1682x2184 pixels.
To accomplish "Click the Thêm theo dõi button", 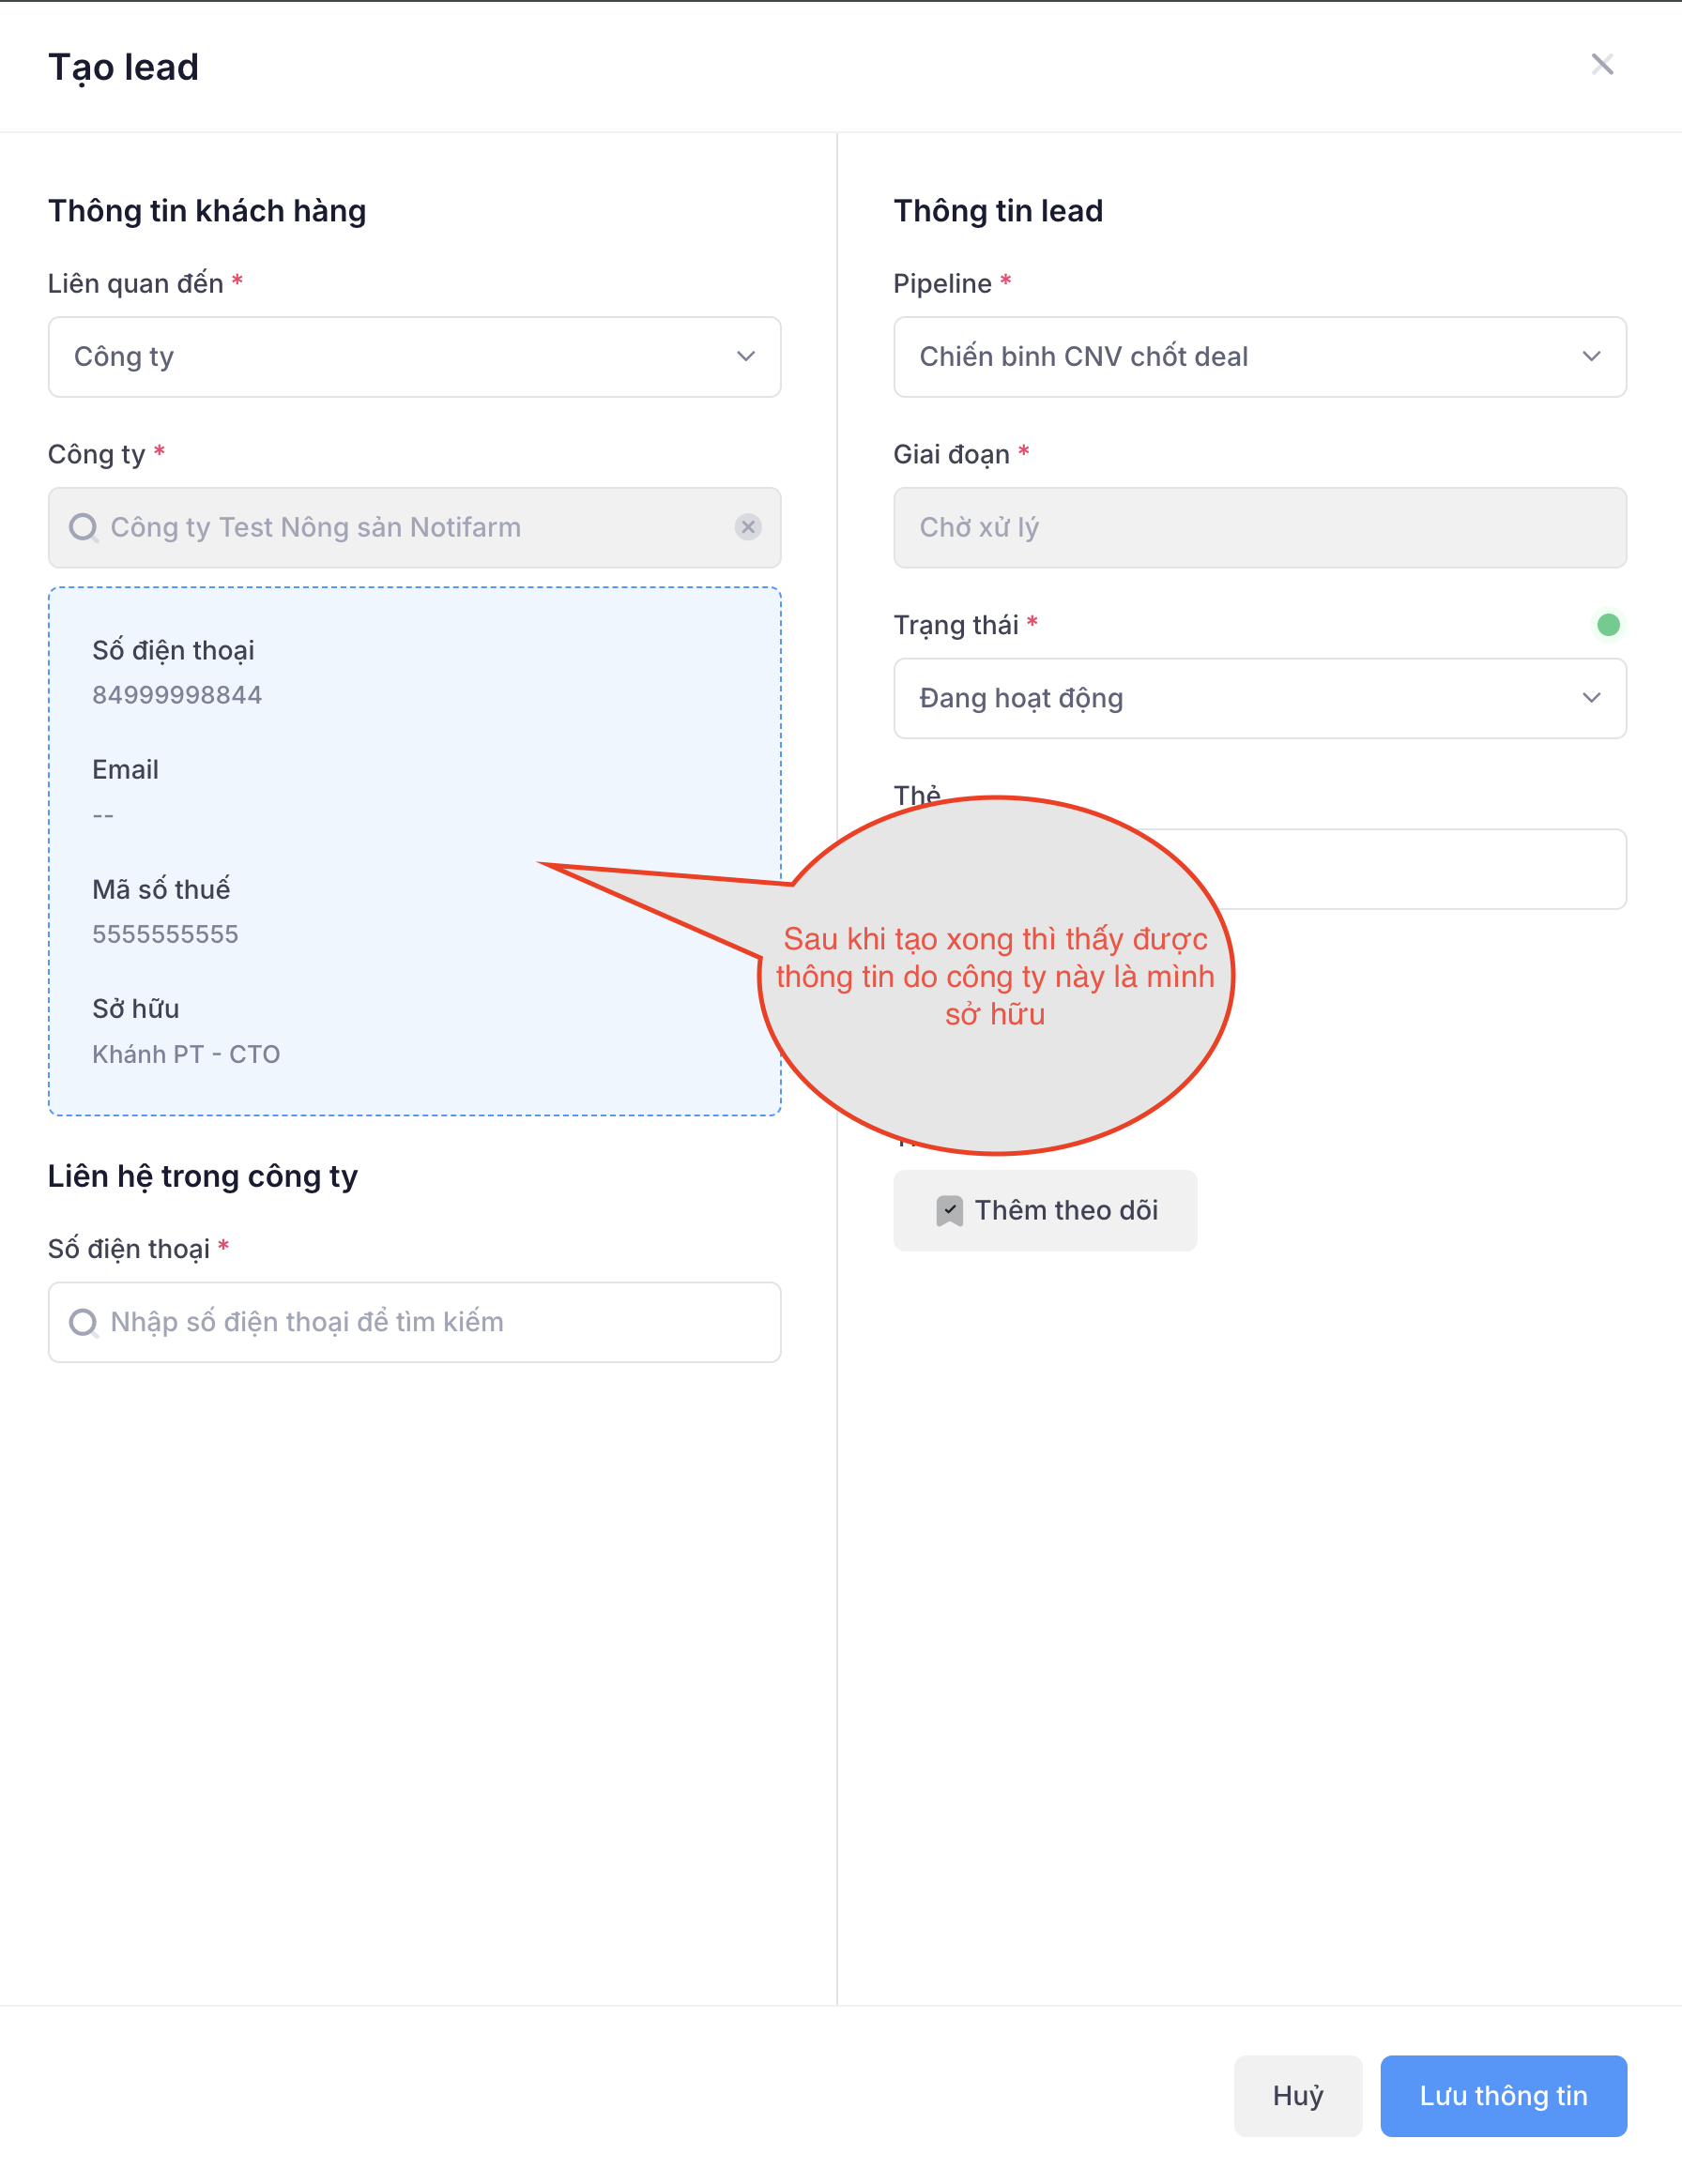I will tap(1045, 1211).
